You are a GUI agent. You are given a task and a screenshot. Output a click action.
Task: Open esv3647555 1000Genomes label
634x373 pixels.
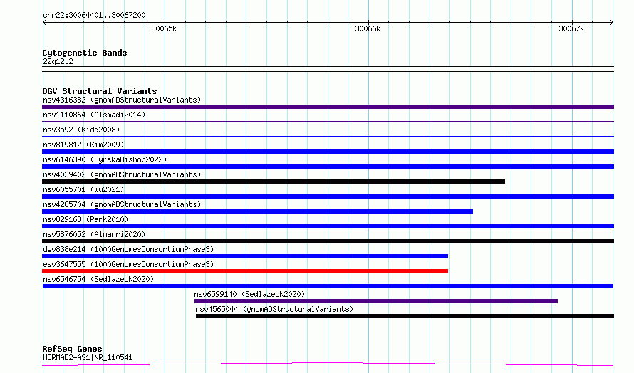[x=128, y=264]
